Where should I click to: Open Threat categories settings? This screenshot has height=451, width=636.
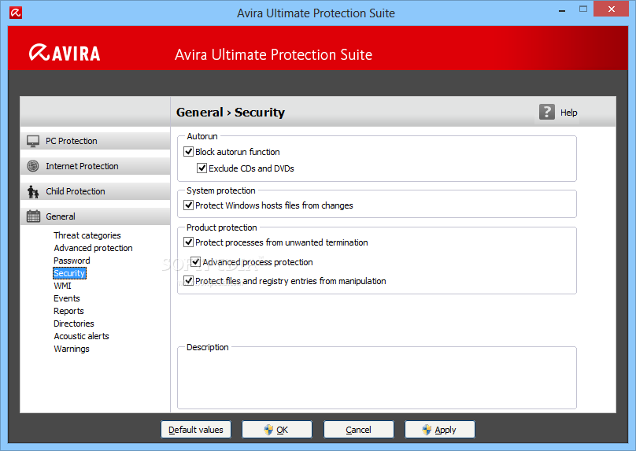pyautogui.click(x=87, y=235)
